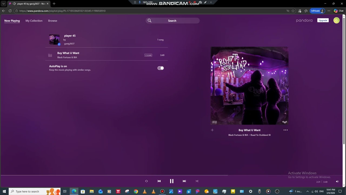Click the ENG language indicator
The image size is (346, 195).
click(321, 191)
